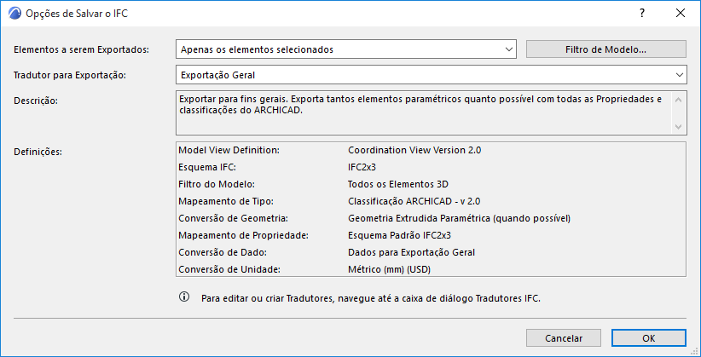Expand the Tradutor para Exportação dropdown

coord(431,75)
